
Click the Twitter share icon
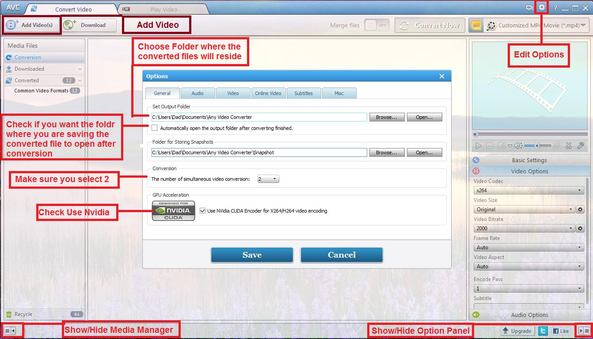coord(543,330)
